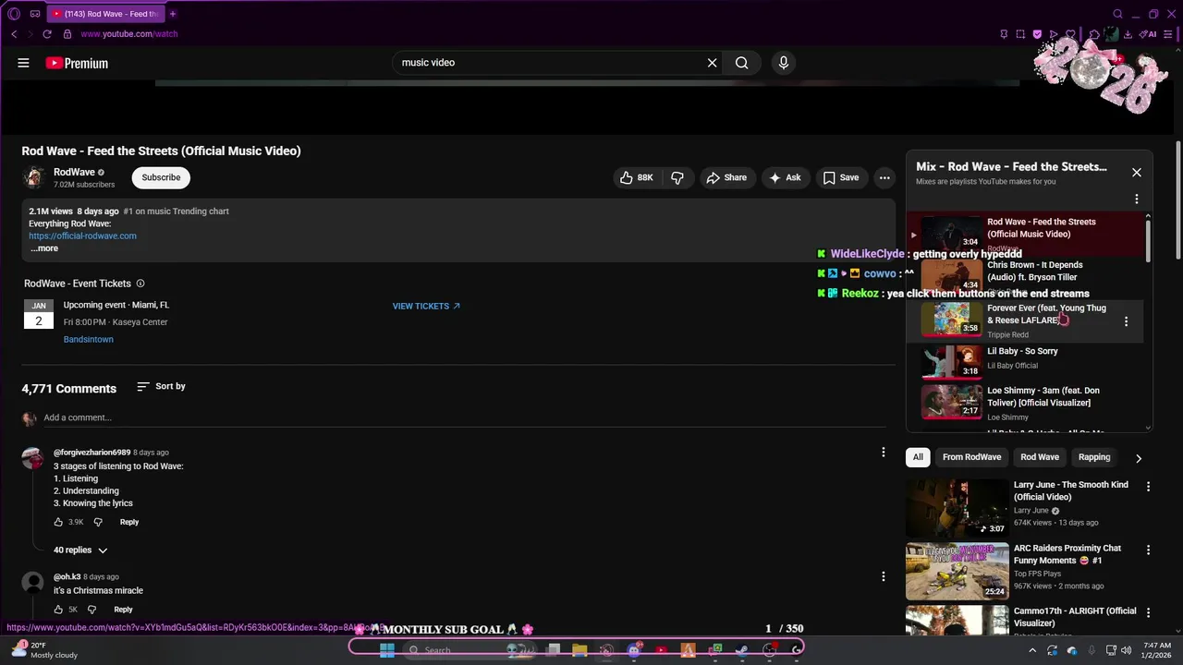Open the official-rodwave.com link
The height and width of the screenshot is (665, 1183).
coord(82,236)
